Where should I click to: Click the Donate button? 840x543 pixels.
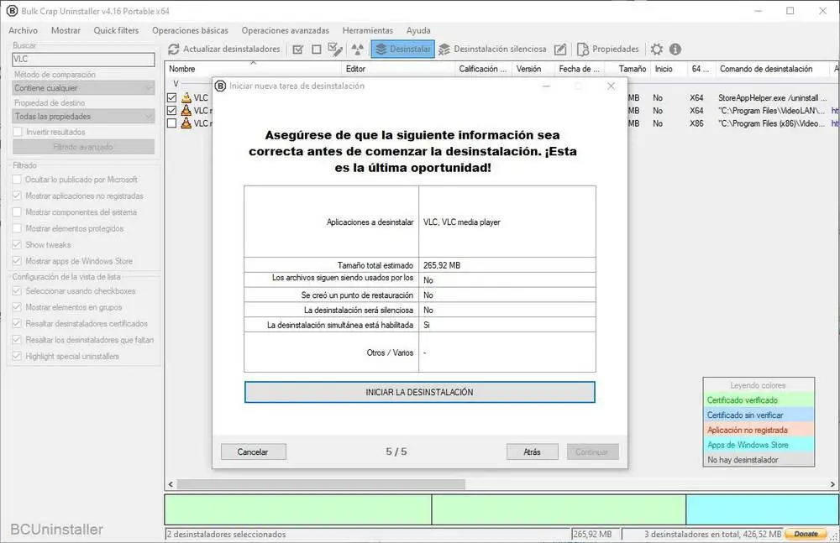tap(806, 534)
